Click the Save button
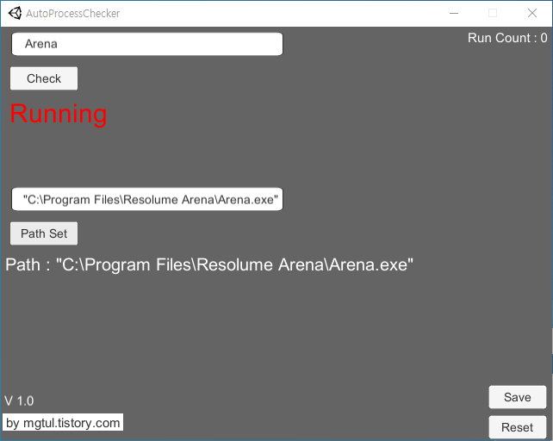 pos(518,397)
